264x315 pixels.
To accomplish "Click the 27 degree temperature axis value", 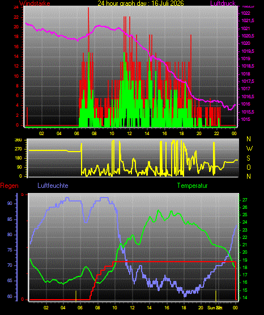I will pos(245,200).
